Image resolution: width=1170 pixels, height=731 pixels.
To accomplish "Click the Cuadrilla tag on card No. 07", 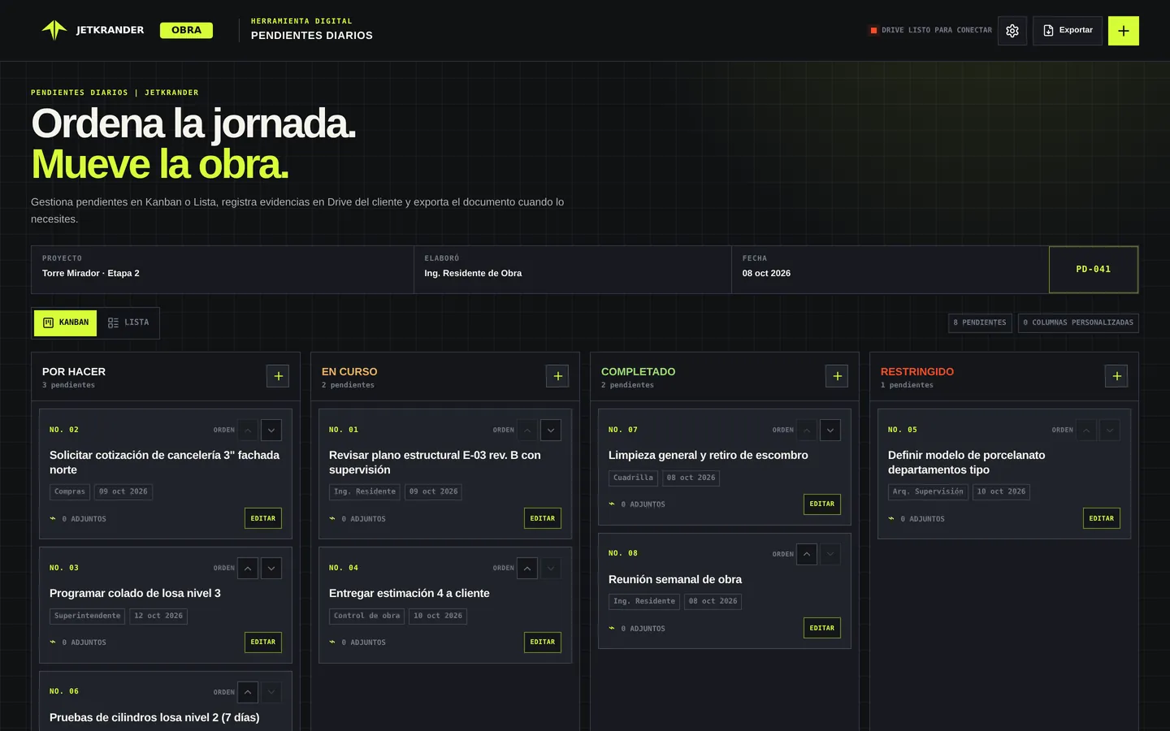I will [633, 478].
